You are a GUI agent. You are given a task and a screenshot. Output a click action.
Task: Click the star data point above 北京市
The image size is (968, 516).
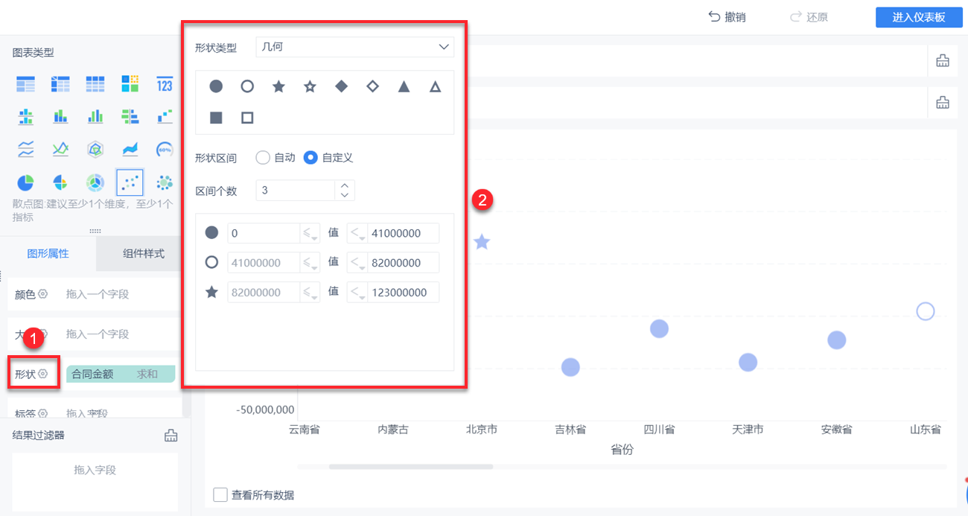(482, 242)
